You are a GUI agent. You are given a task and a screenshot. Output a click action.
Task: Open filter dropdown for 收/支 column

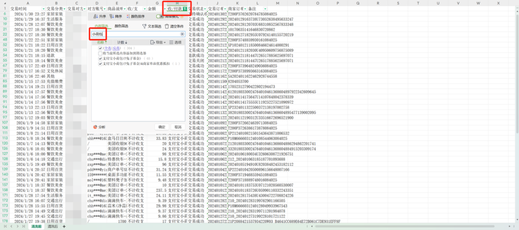(145, 9)
